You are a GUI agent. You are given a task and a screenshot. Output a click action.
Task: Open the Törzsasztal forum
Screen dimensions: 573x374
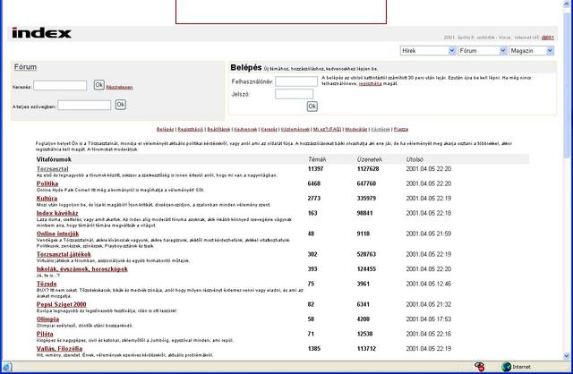(x=52, y=169)
